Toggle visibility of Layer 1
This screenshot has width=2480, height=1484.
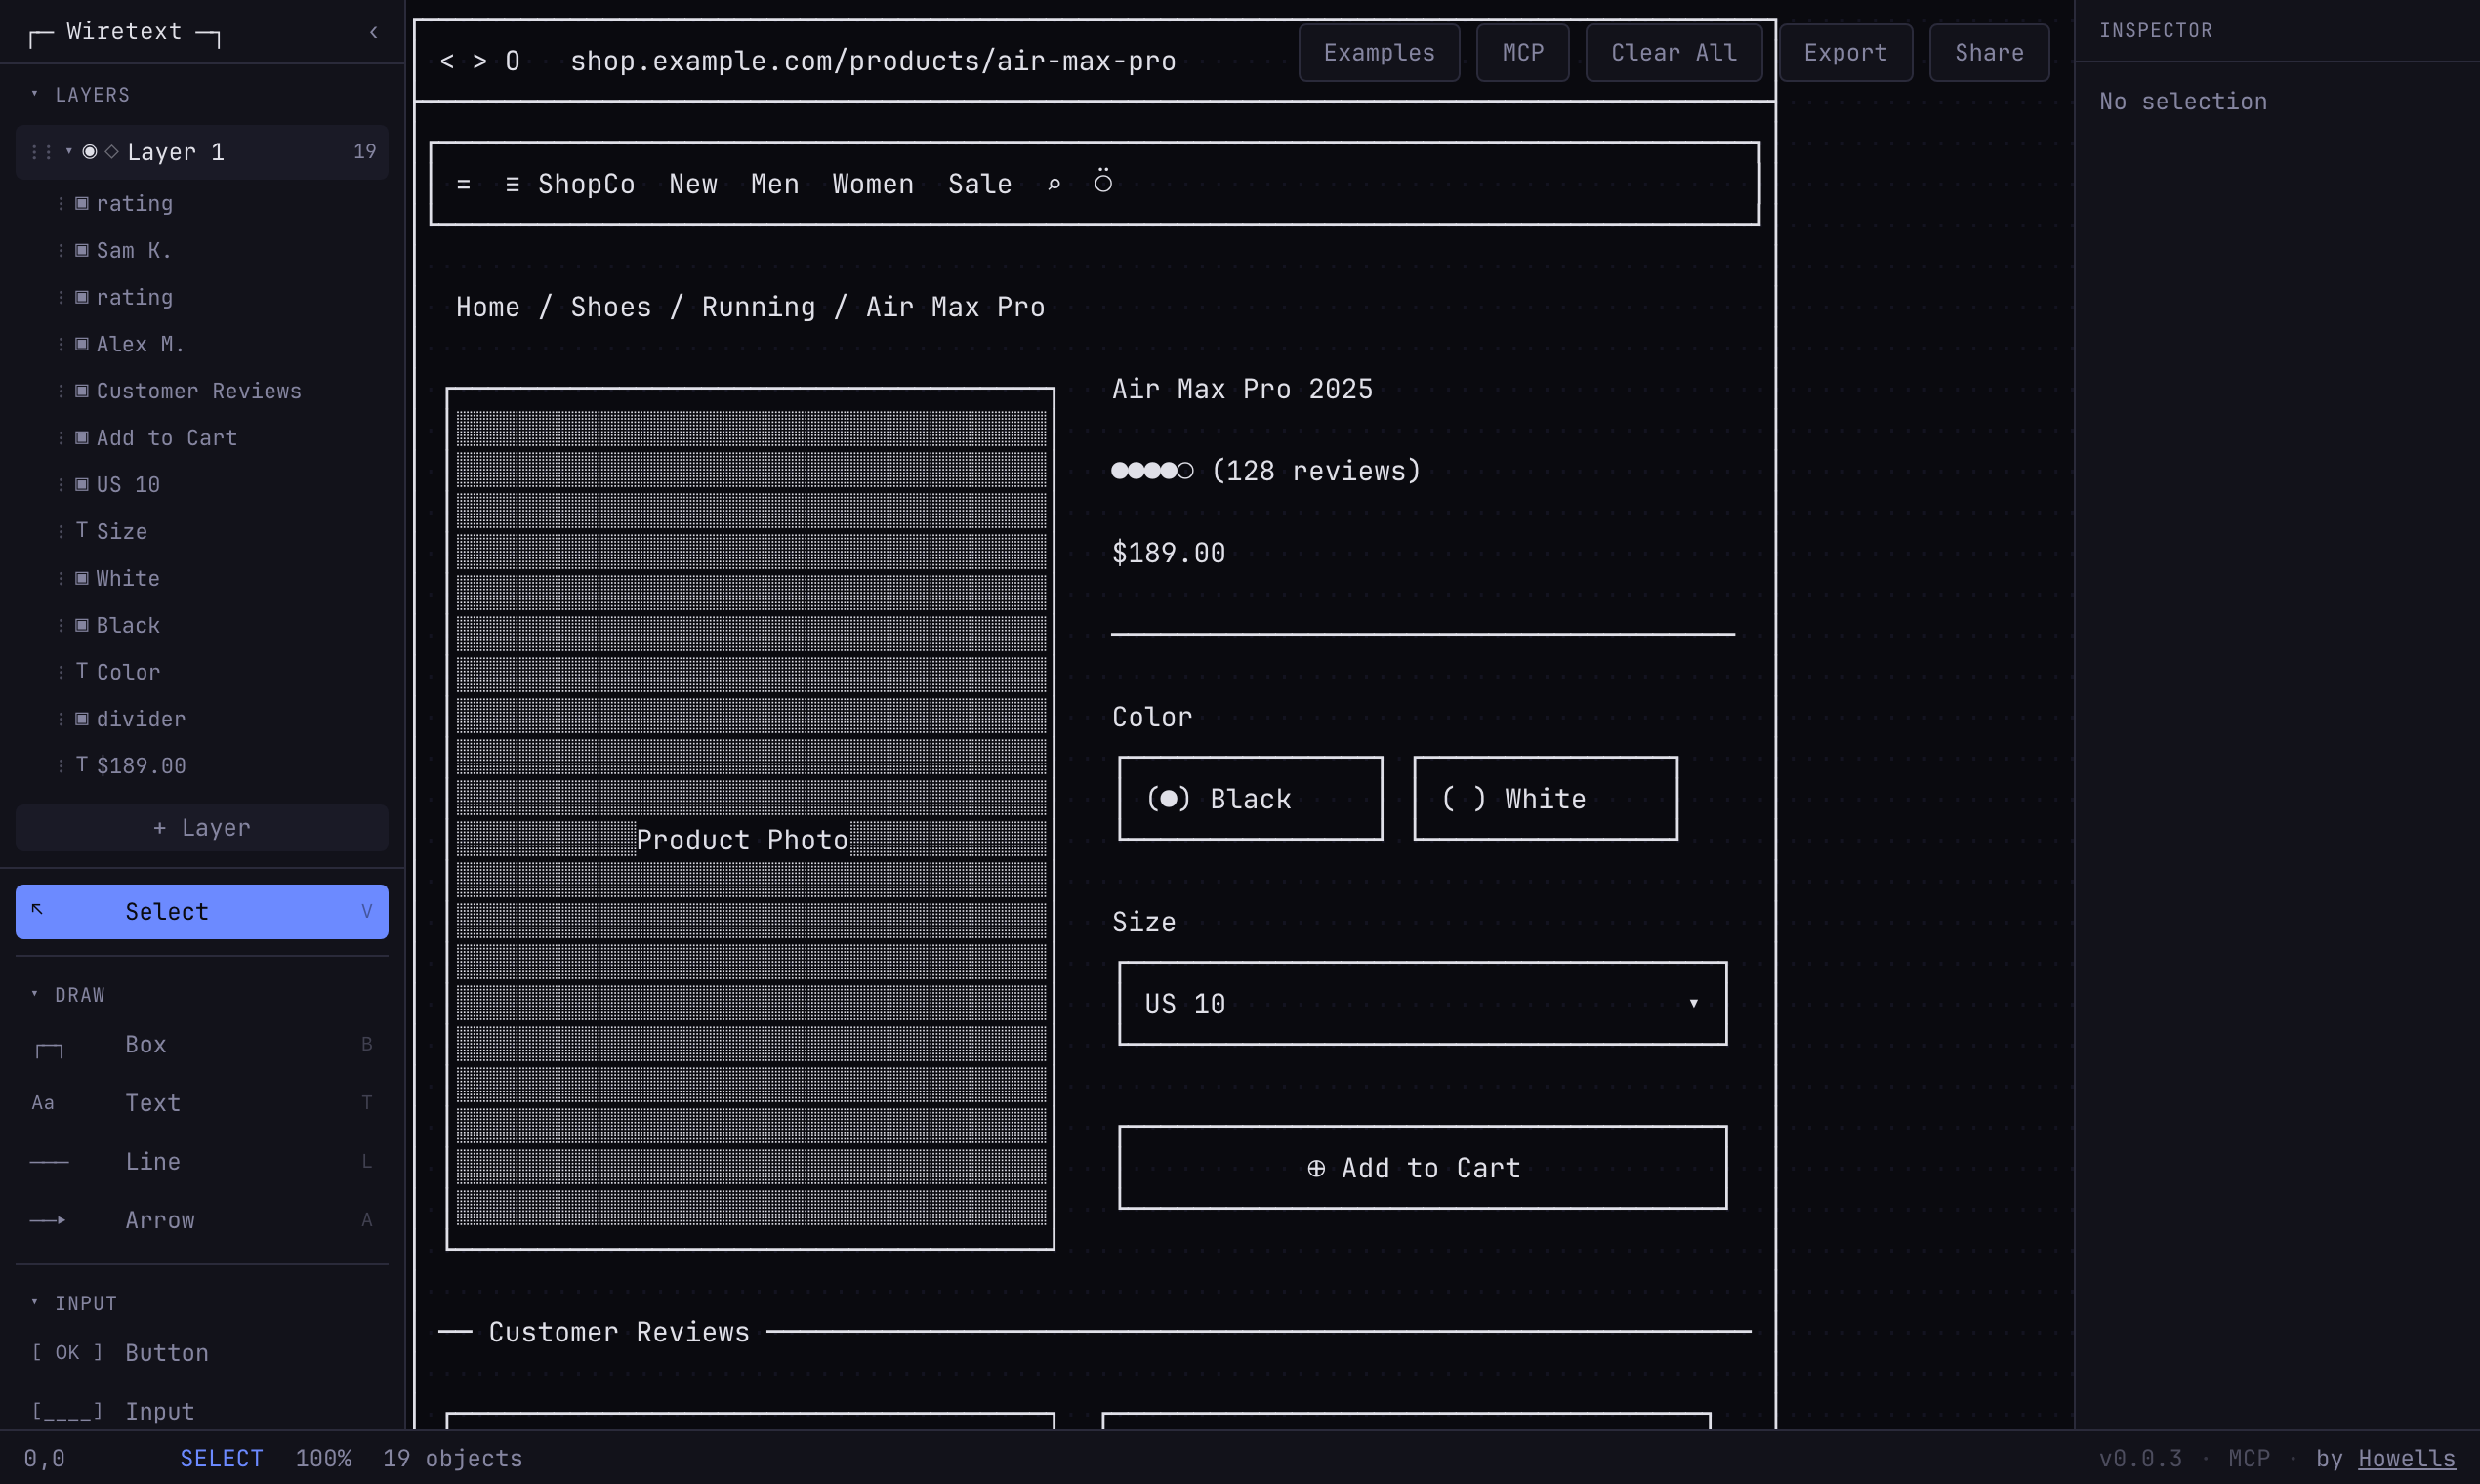coord(88,151)
